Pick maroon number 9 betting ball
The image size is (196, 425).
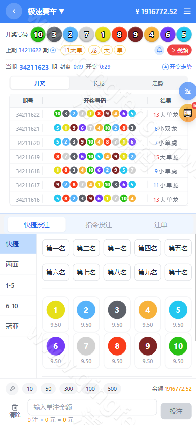point(148,346)
